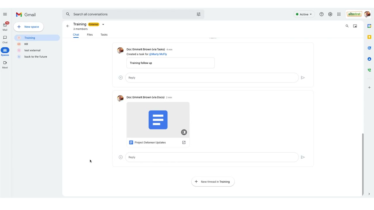The width and height of the screenshot is (374, 210).
Task: Expand the Training space options dropdown
Action: point(103,24)
